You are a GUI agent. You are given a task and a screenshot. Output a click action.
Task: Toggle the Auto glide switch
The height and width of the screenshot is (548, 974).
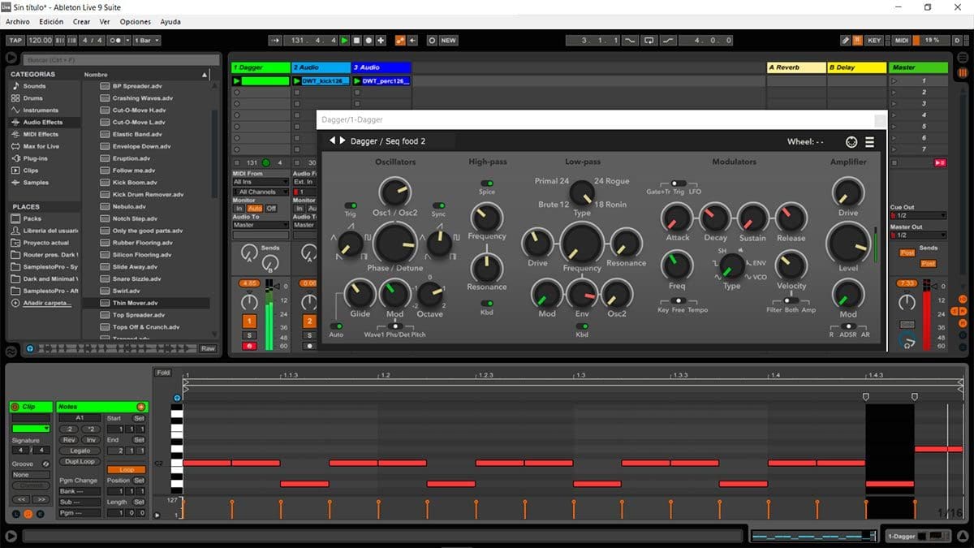(335, 326)
